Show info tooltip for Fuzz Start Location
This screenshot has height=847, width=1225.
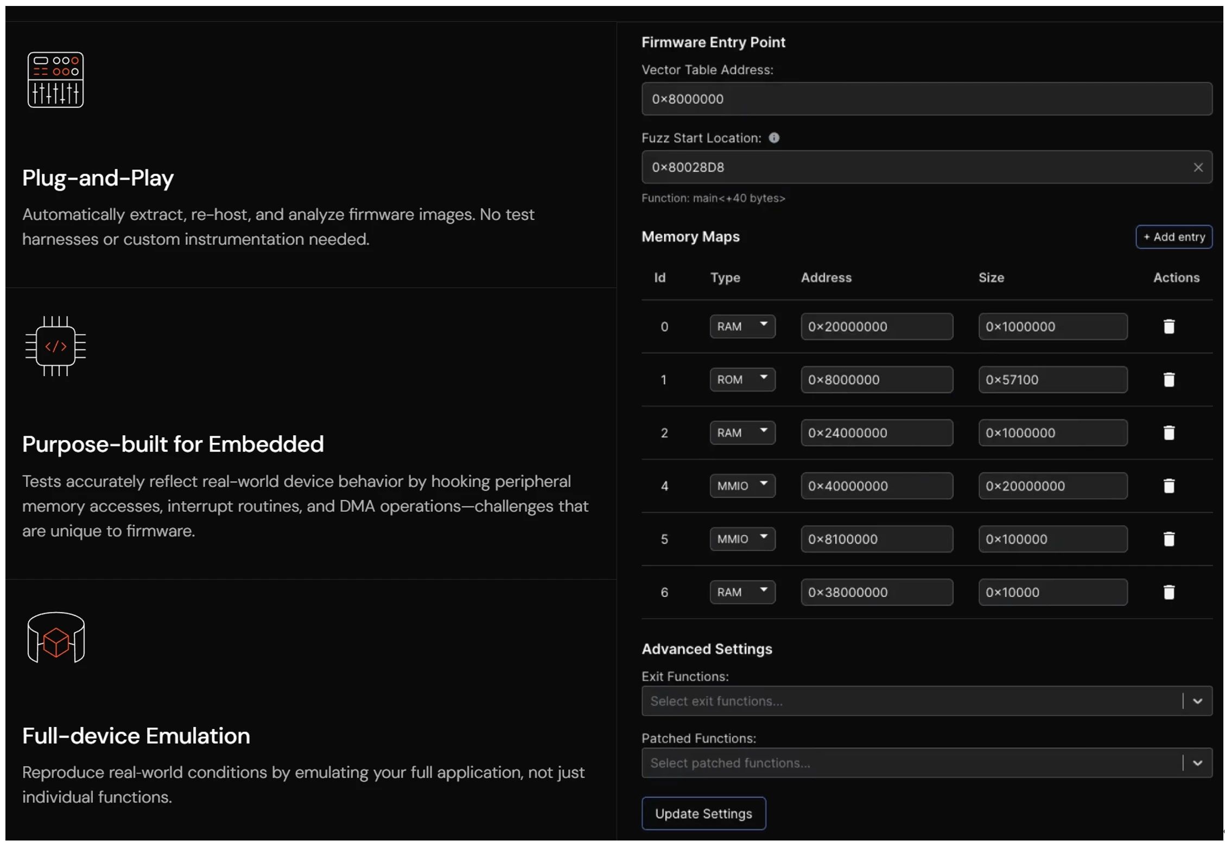pos(773,138)
